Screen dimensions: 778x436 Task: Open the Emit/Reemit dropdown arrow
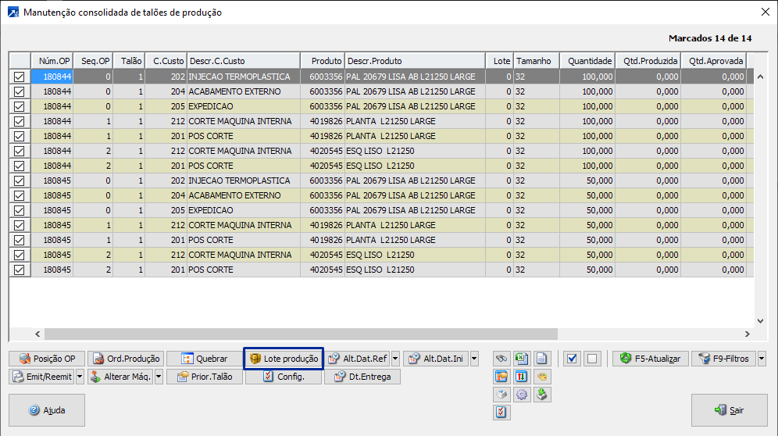[79, 377]
